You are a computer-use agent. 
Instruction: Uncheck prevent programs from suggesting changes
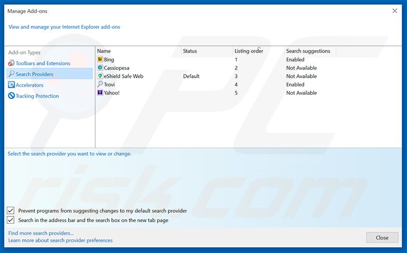coord(11,211)
